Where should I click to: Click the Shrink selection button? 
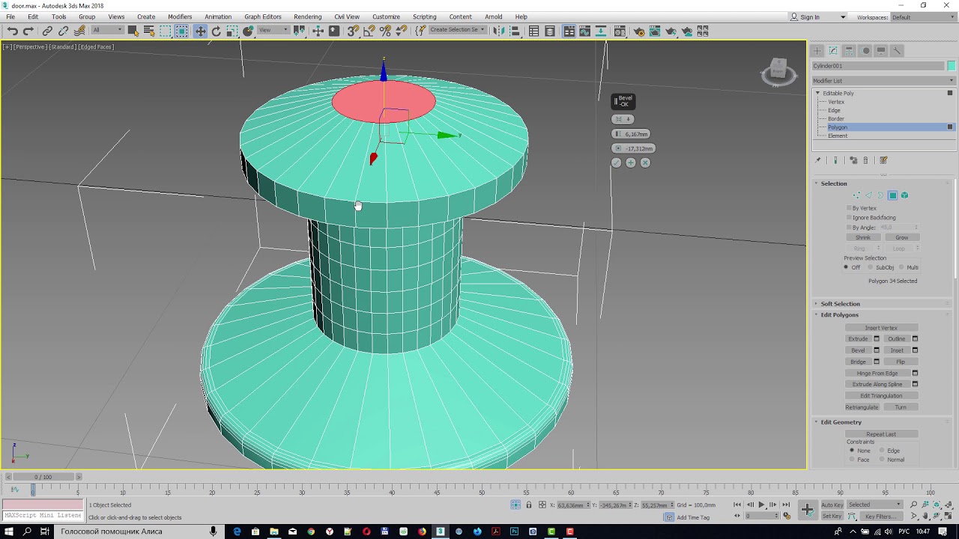pos(863,237)
